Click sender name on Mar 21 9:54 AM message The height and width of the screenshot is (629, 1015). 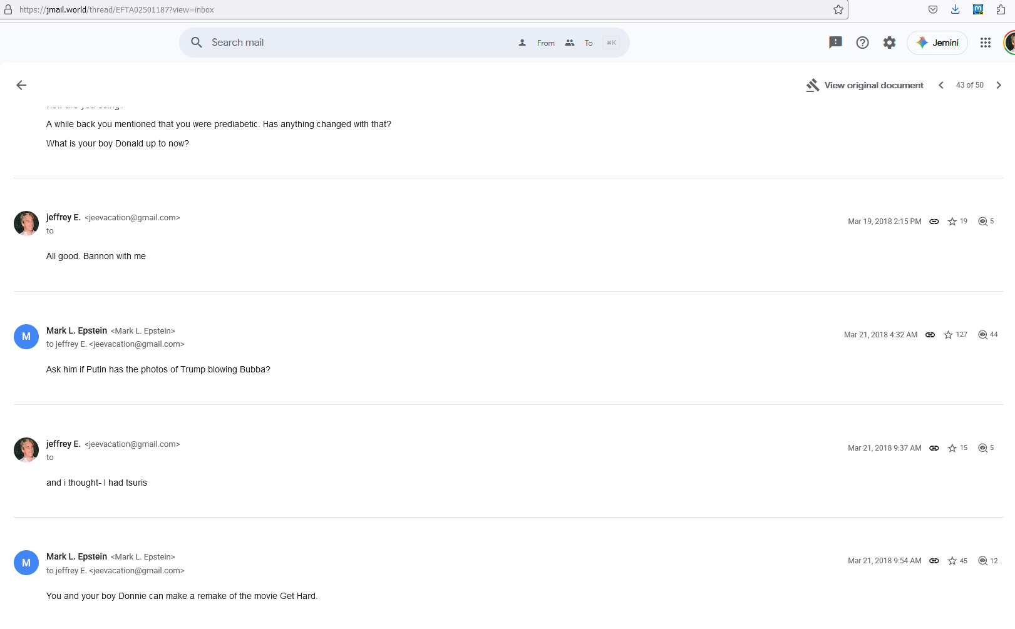[76, 556]
